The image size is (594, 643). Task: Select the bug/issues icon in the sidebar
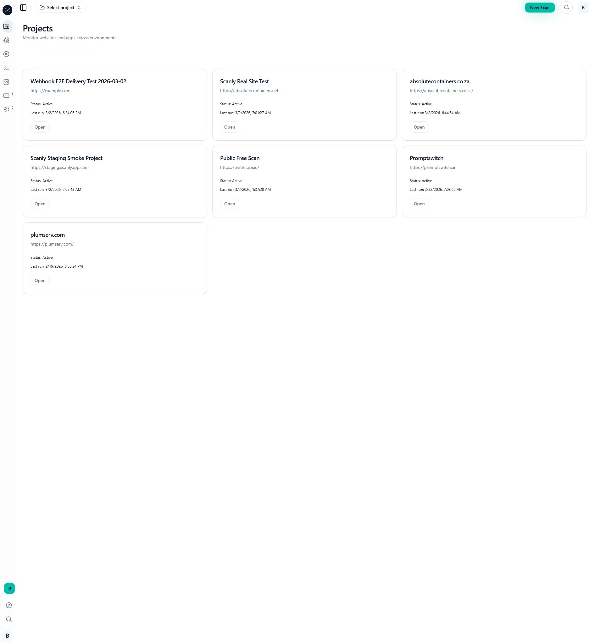[6, 40]
